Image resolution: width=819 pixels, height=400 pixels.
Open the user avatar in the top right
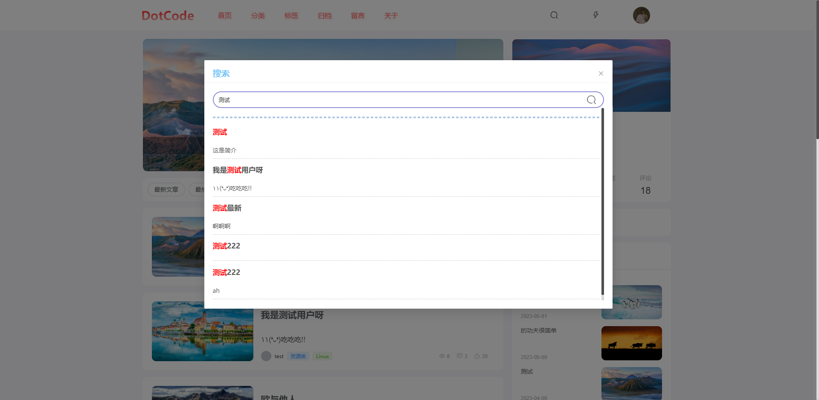(641, 15)
